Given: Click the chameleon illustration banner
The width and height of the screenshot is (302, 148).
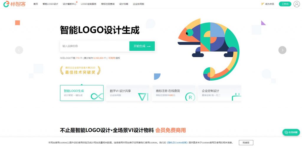Looking at the screenshot, I should click(209, 49).
